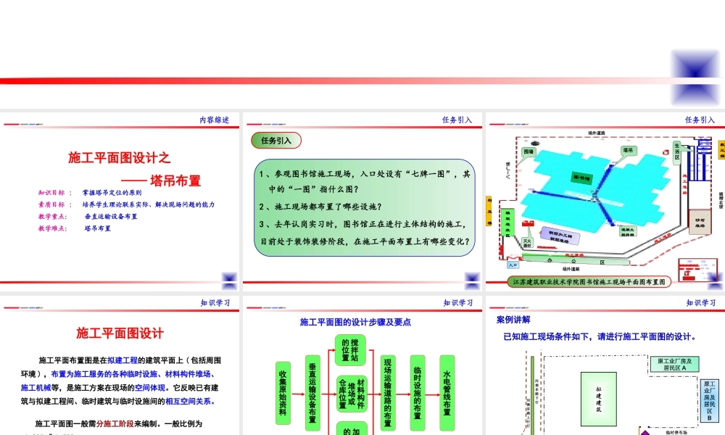Click the 水电管线布置 flowchart box
The image size is (725, 435).
(x=447, y=393)
